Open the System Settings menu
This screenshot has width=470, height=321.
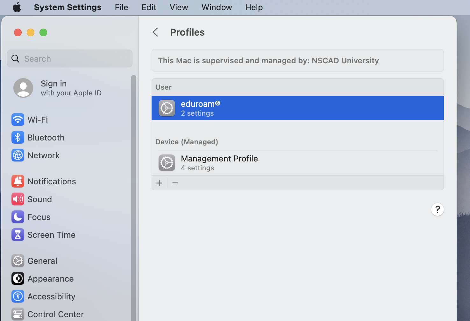68,7
